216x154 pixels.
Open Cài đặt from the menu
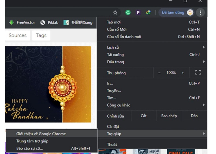(x=113, y=126)
